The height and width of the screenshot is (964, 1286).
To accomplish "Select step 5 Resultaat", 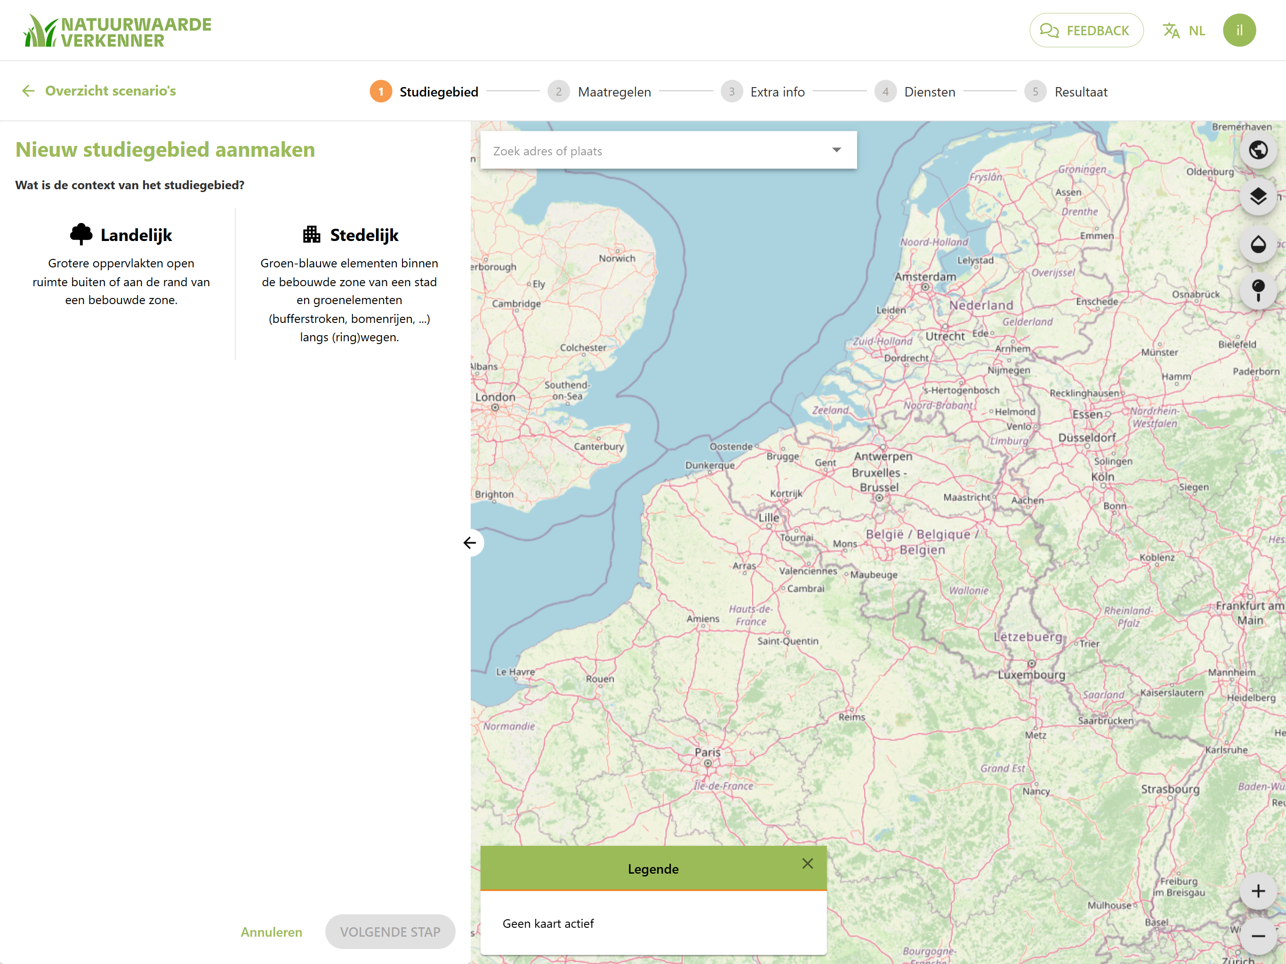I will [1066, 91].
